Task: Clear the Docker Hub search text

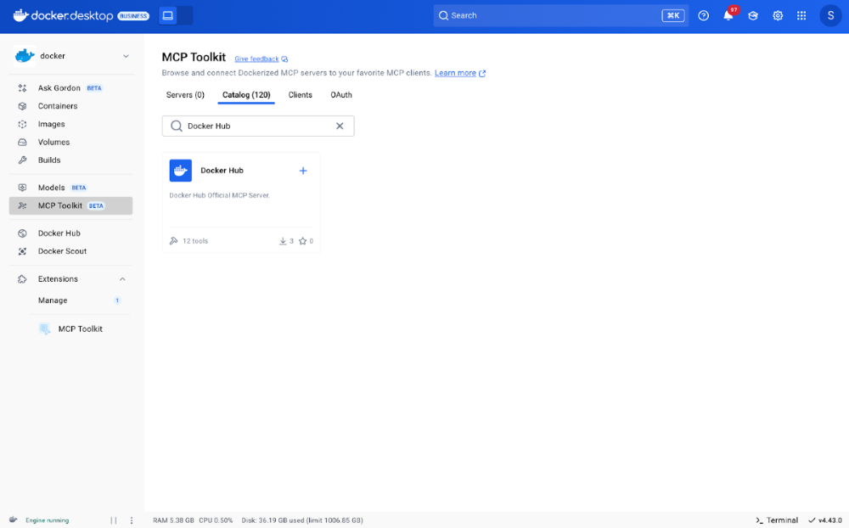Action: click(x=340, y=126)
